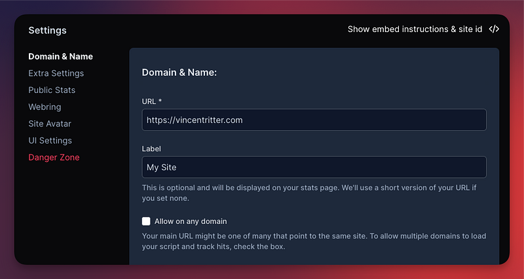Enable Allow on any domain checkbox
The height and width of the screenshot is (279, 524).
point(146,221)
